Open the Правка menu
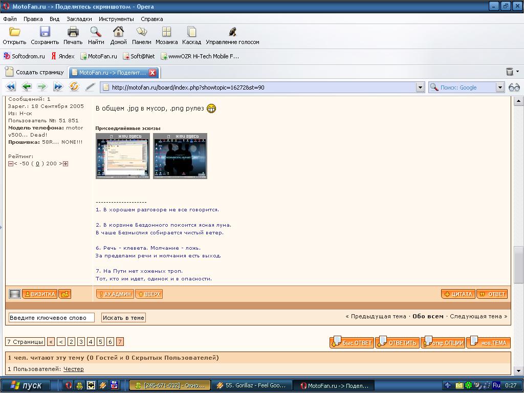Screen dimensions: 524x393 click(33, 19)
